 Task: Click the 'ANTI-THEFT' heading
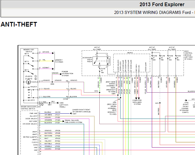19,24
